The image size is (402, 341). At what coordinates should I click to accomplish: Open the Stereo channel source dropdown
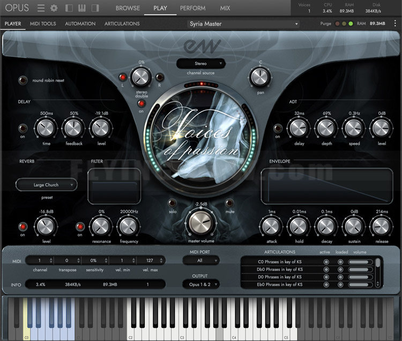(201, 64)
